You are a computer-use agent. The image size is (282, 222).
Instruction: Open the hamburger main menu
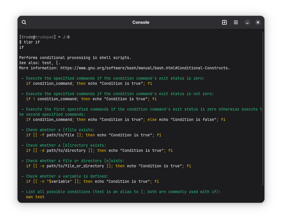(236, 22)
